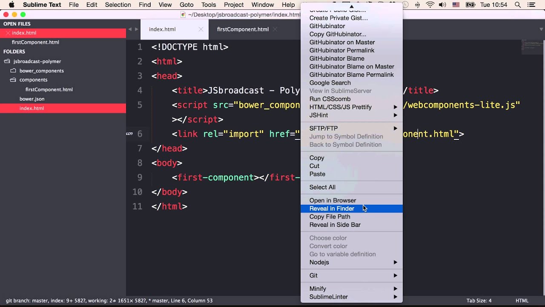
Task: Choose Run CSScomb
Action: (352, 99)
